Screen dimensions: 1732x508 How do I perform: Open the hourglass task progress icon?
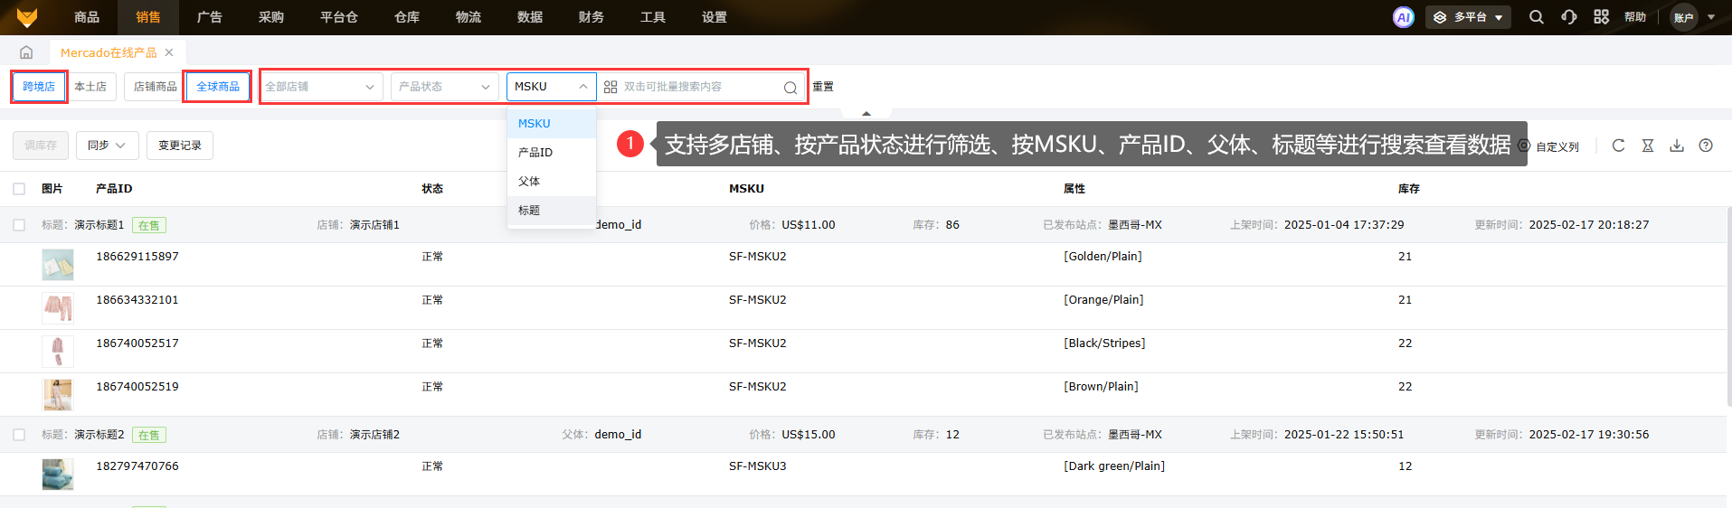tap(1648, 146)
